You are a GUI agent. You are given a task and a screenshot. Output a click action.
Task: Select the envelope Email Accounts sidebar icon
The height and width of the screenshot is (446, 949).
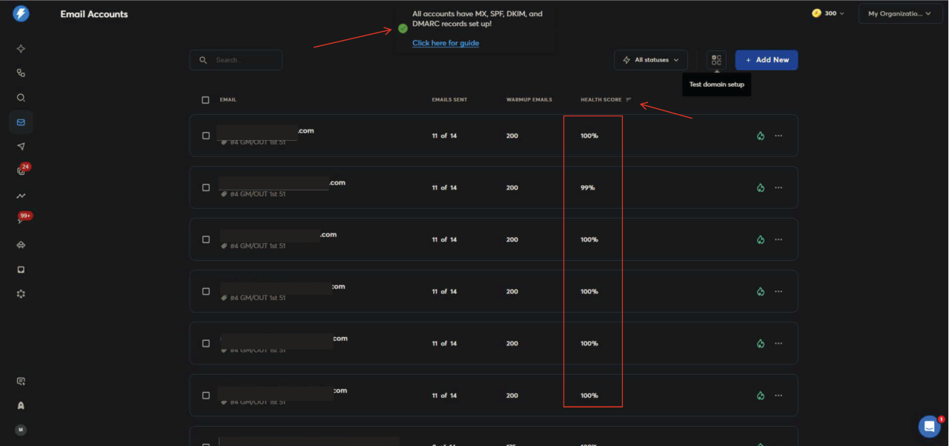[21, 122]
